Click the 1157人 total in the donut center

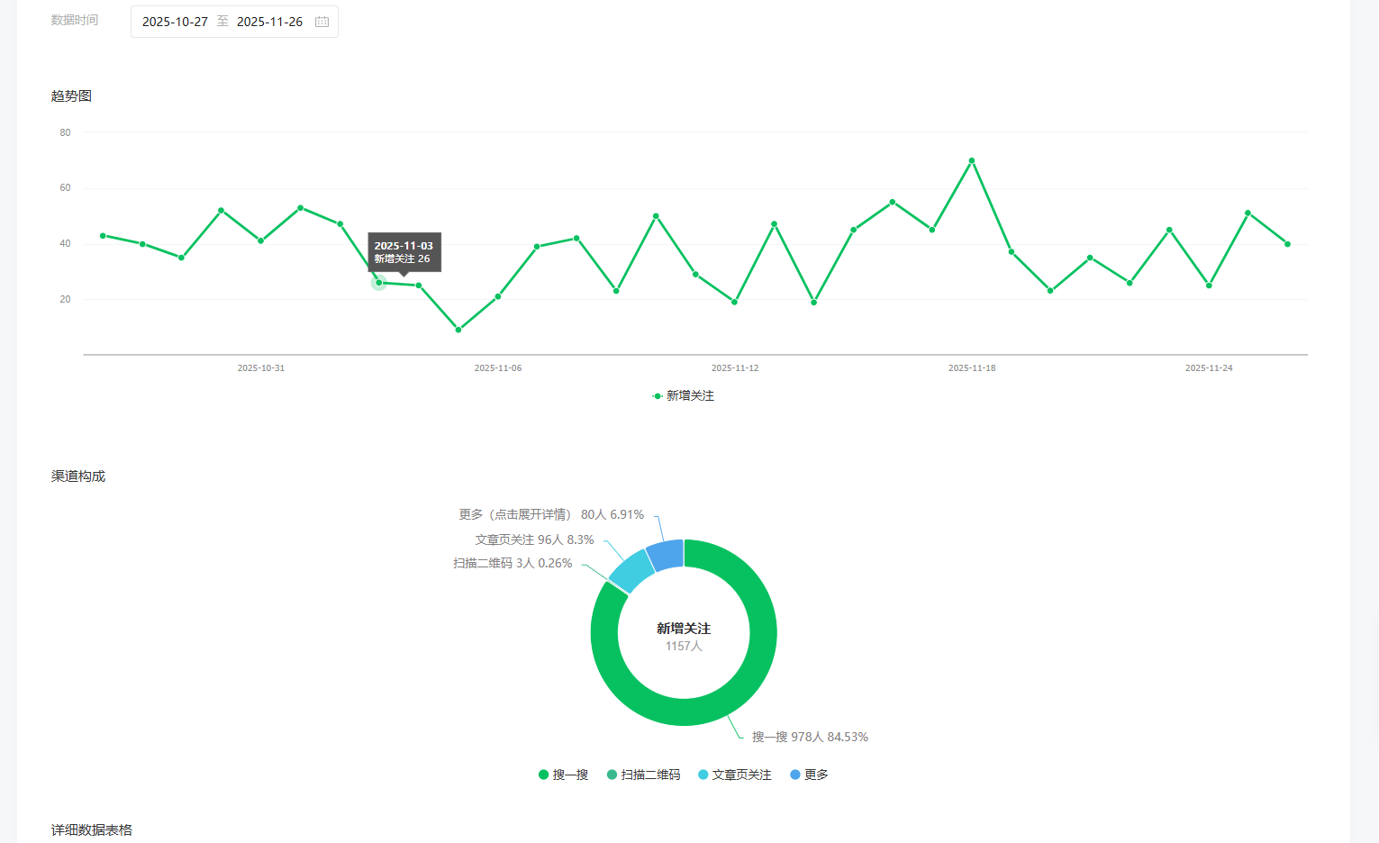point(684,647)
